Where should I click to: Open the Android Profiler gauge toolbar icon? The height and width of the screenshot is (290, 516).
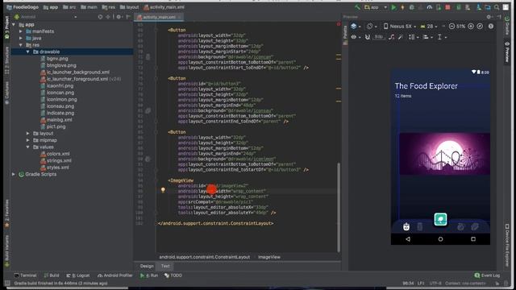[x=430, y=7]
